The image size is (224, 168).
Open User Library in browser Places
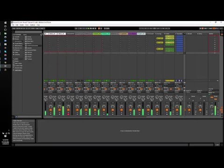[x=18, y=63]
